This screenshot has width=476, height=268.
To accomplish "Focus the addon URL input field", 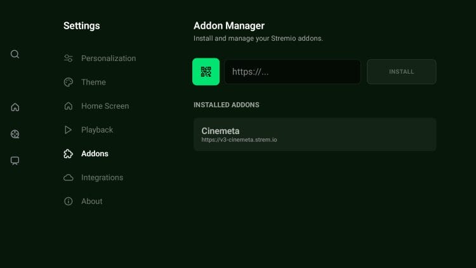I will (x=293, y=72).
